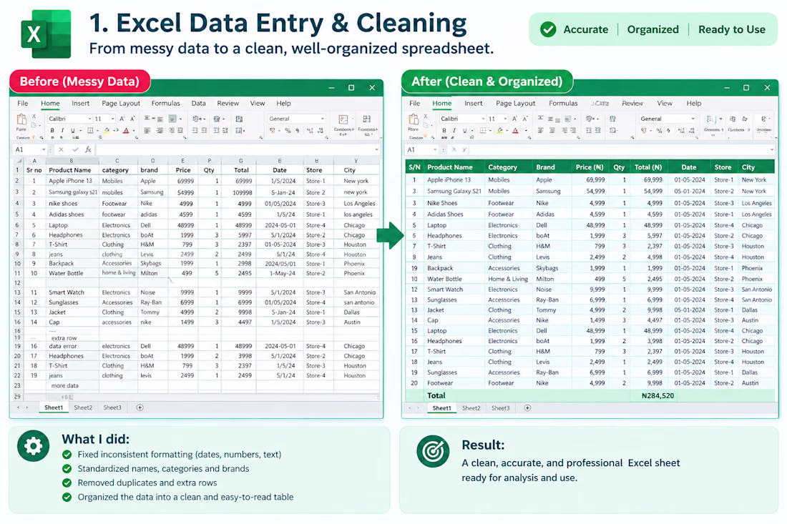
Task: Open Data tab in Before window
Action: click(198, 103)
